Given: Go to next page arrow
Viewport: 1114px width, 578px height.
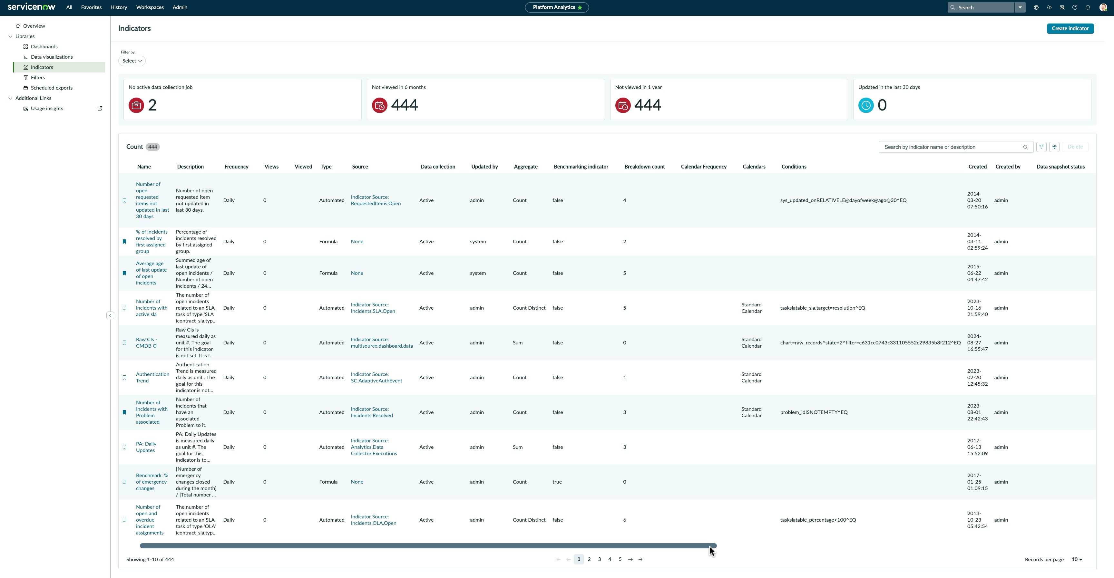Looking at the screenshot, I should point(630,560).
